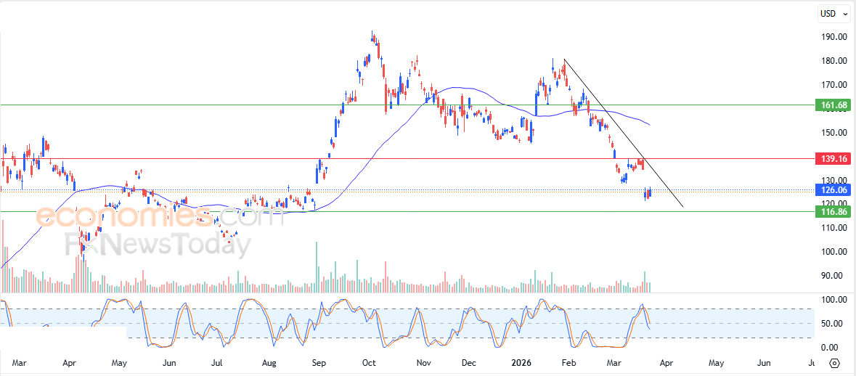Click the red 139.16 price label
Image resolution: width=856 pixels, height=376 pixels.
pyautogui.click(x=833, y=158)
